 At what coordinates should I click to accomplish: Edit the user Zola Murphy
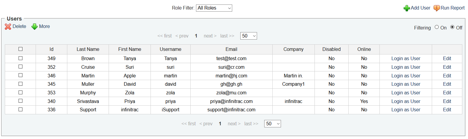point(447,93)
